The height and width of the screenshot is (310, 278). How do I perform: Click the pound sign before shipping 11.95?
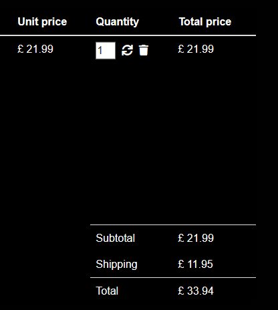[181, 264]
